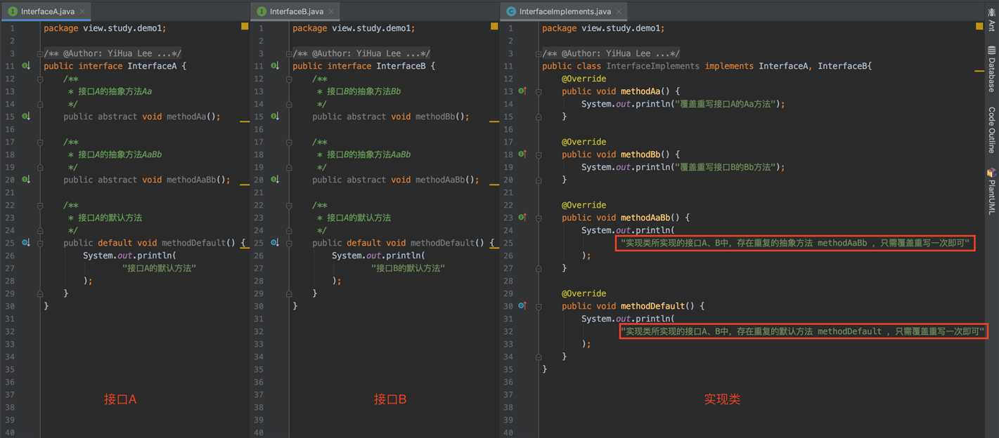Click the name InterfaceB in its interface declaration
Screen dimensions: 999x438
click(401, 66)
